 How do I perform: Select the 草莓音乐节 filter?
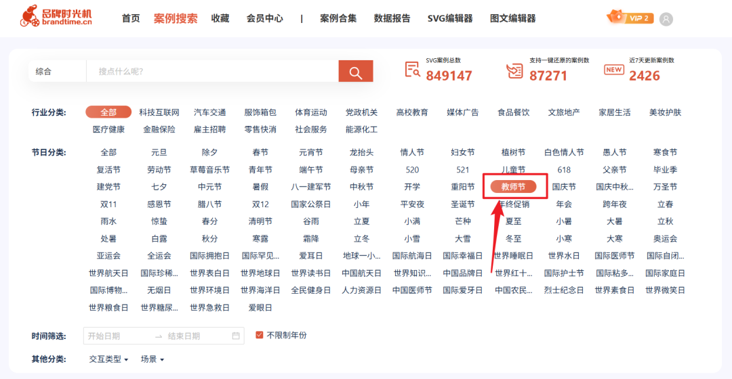tap(209, 170)
